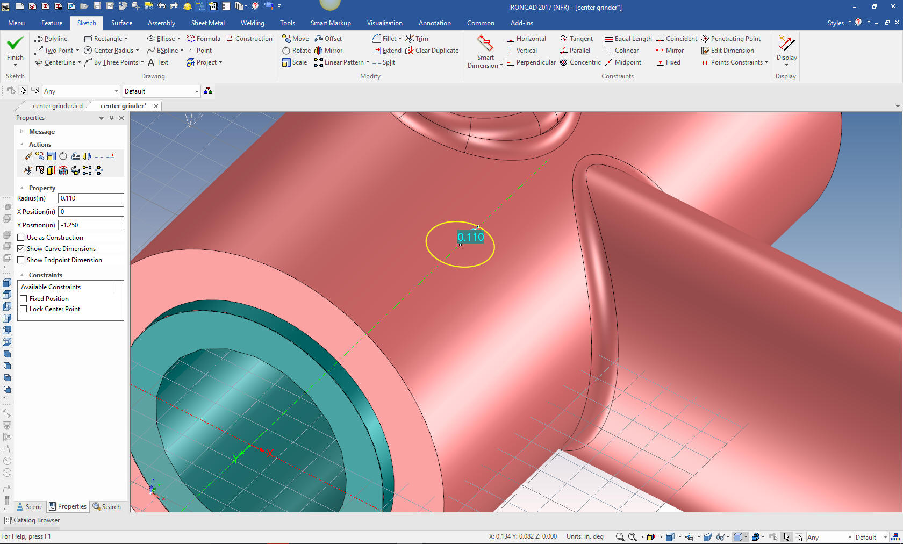Image resolution: width=903 pixels, height=544 pixels.
Task: Open the Fillet dropdown arrow
Action: click(400, 39)
